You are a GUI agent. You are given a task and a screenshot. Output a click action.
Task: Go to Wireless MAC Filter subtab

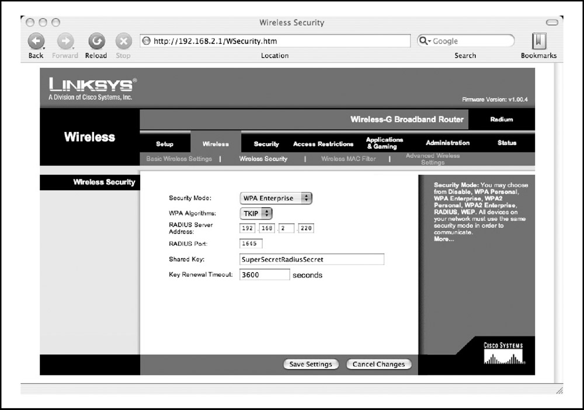(x=349, y=159)
